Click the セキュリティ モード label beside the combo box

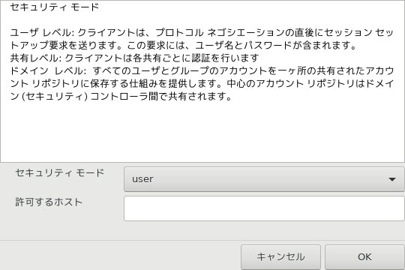click(x=60, y=172)
